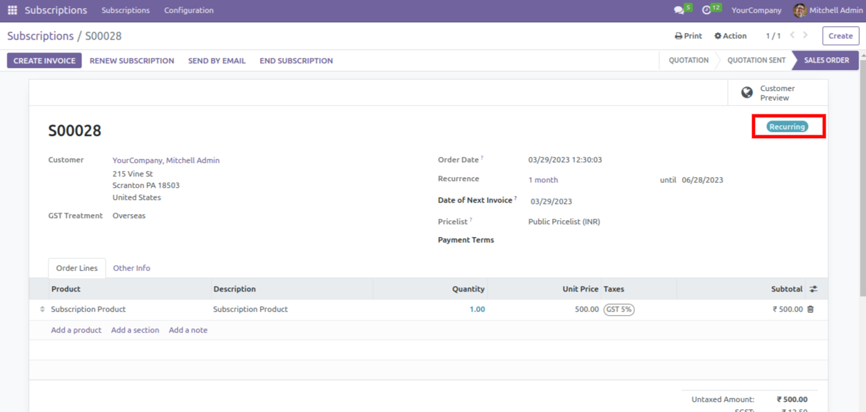Open the chat messages icon
The image size is (866, 412).
679,10
